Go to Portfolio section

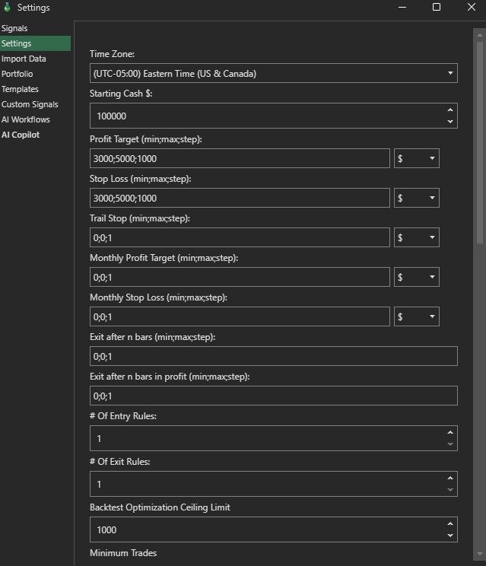coord(17,74)
